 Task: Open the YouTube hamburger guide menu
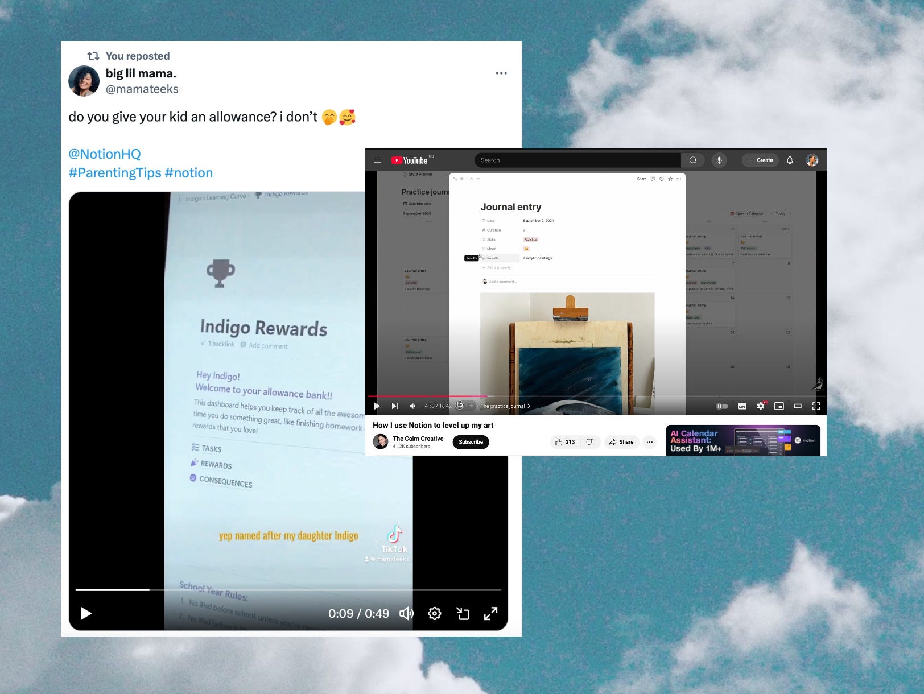point(377,160)
